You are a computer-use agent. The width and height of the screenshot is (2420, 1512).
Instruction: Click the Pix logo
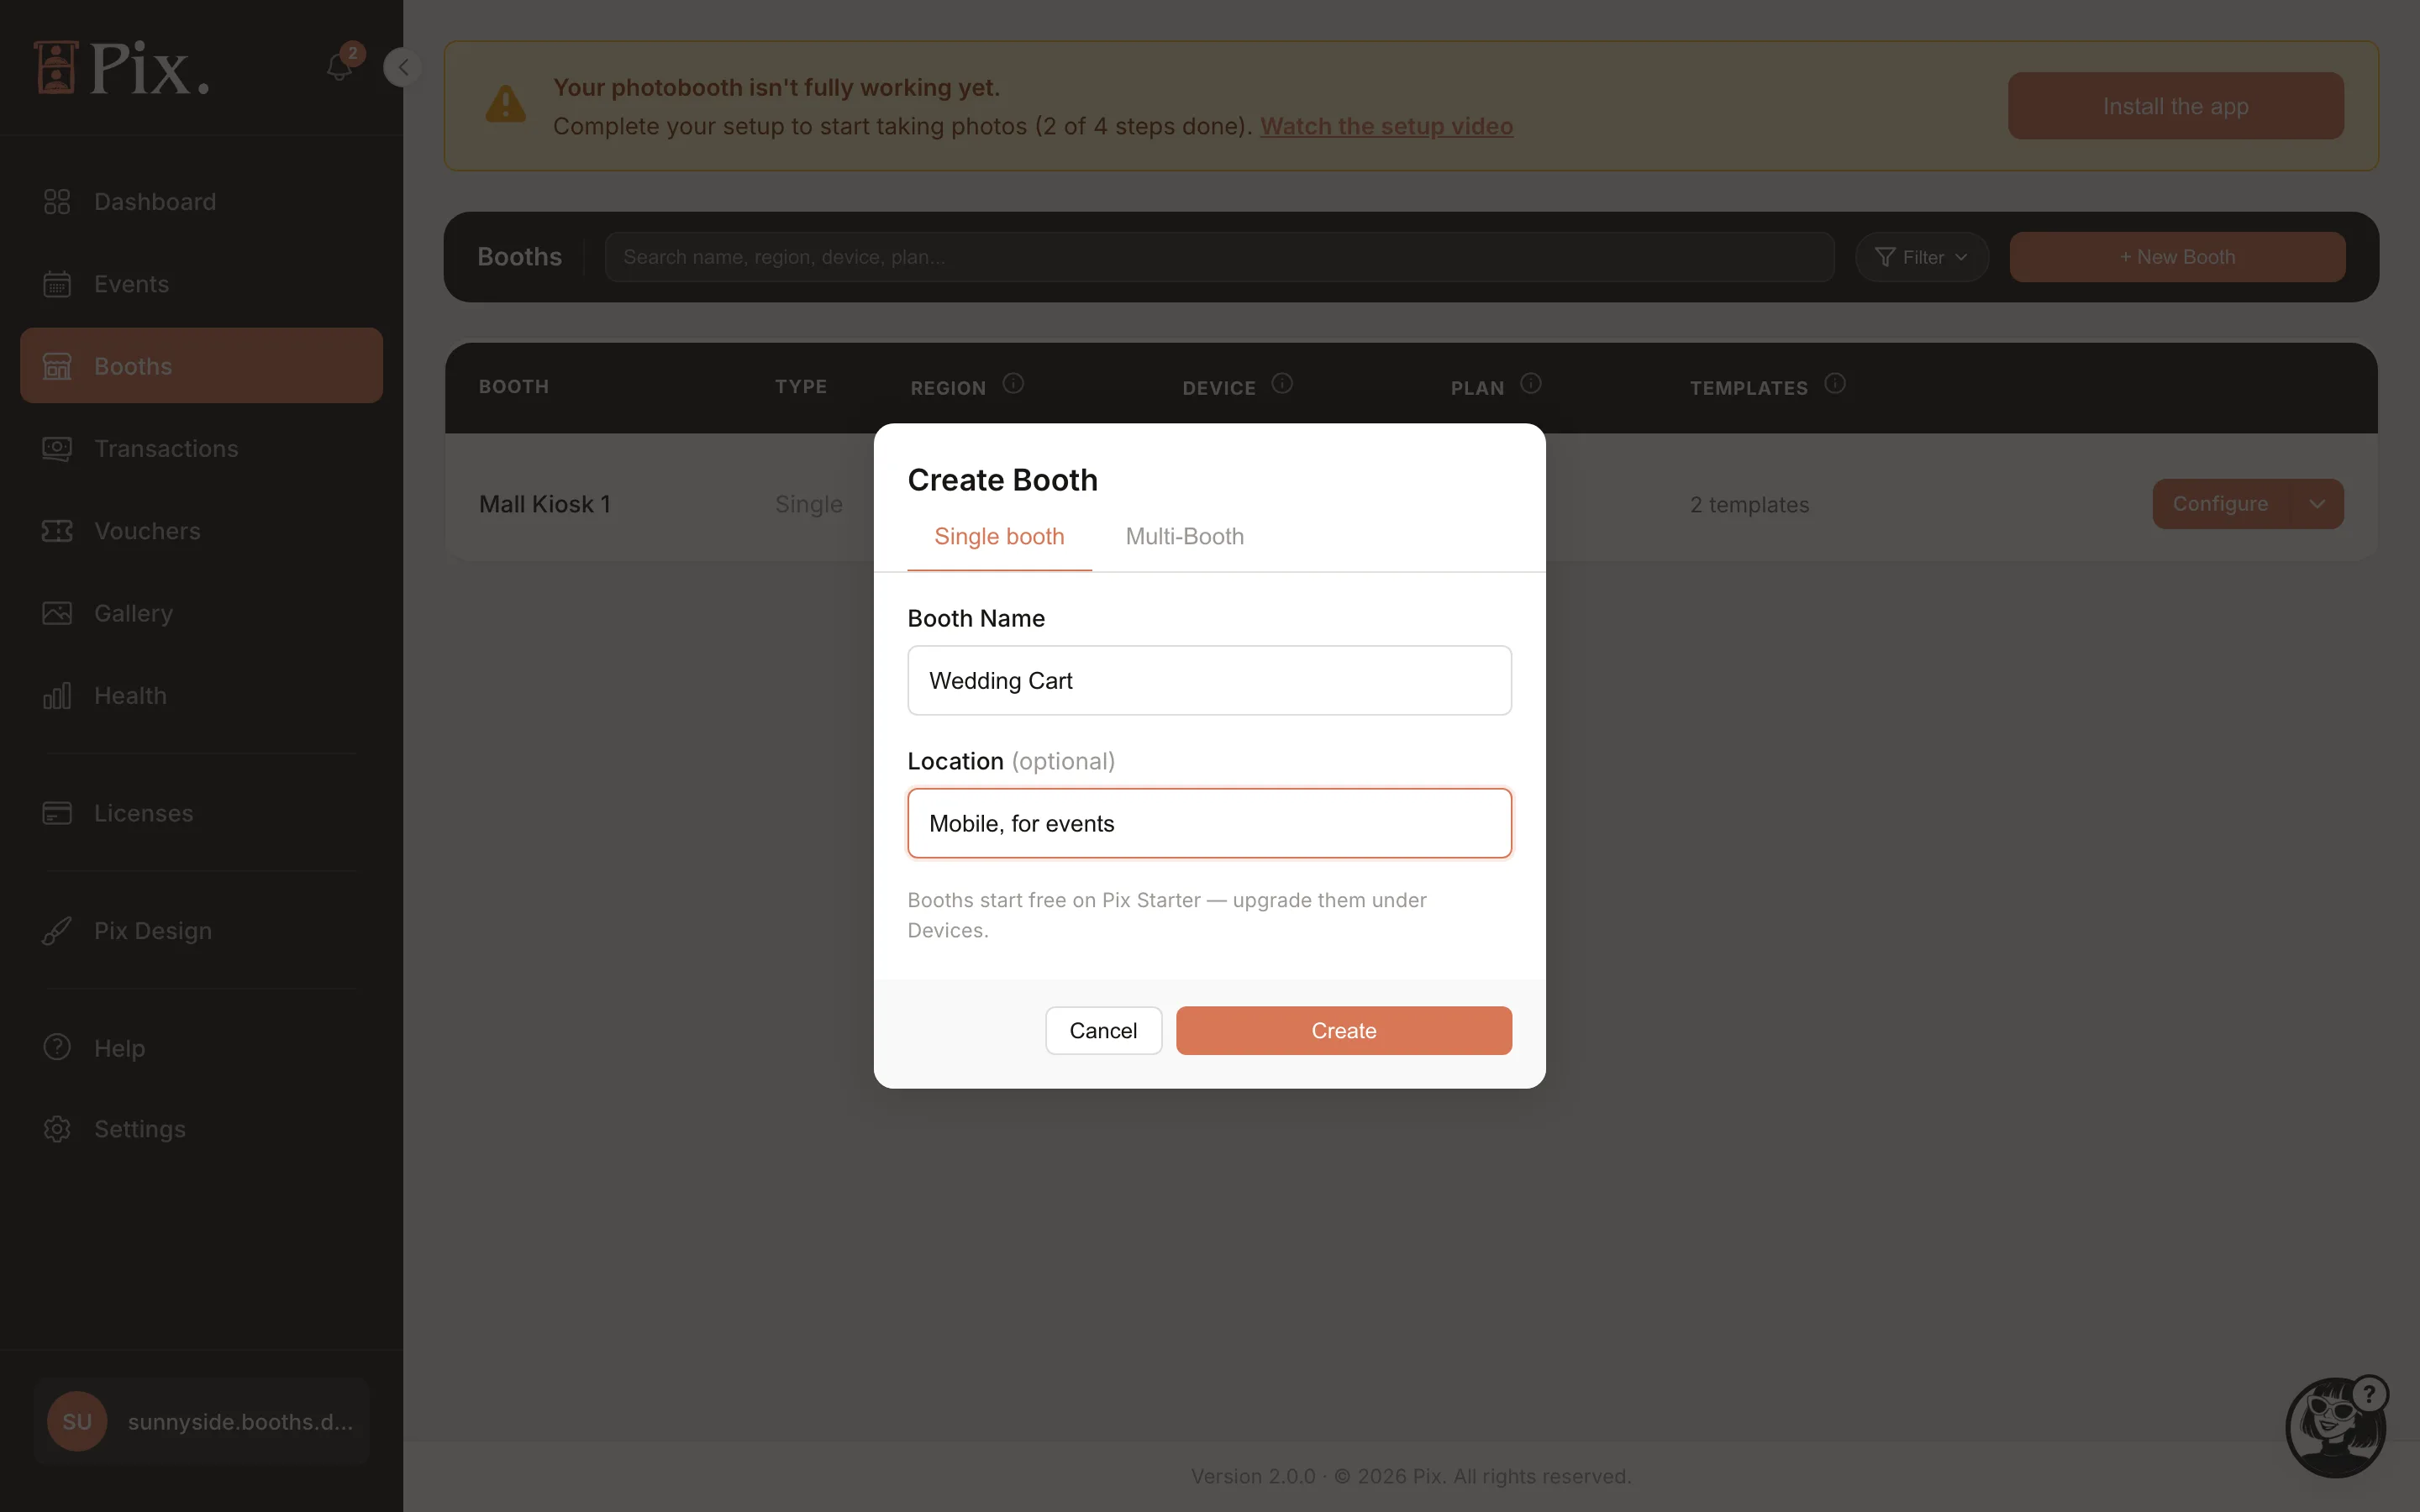pos(122,68)
